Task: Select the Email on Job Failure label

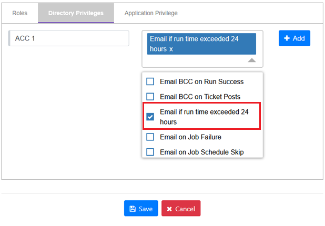Action: coord(190,137)
